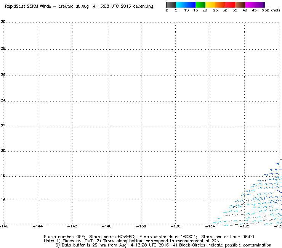282x248 pixels.
Task: Click the '16' latitude axis label
Action: click(3, 200)
